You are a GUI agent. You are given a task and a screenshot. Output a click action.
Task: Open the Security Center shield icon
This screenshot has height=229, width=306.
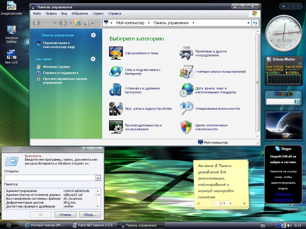(x=186, y=127)
